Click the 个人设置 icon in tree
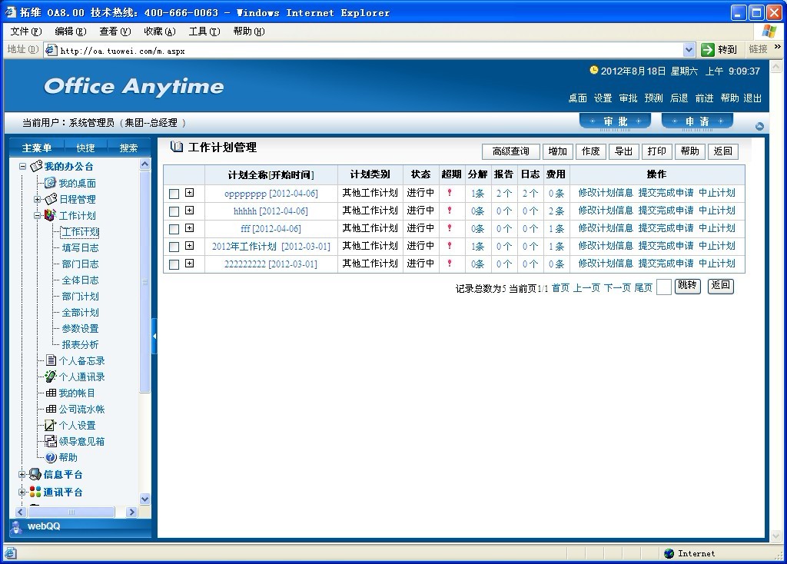 pyautogui.click(x=51, y=425)
